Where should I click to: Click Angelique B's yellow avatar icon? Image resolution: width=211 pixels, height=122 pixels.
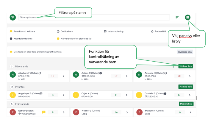pyautogui.click(x=13, y=95)
